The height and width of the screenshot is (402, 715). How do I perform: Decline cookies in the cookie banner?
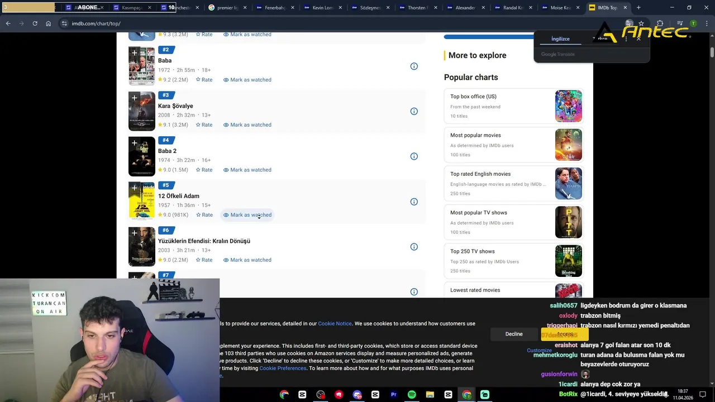click(514, 334)
